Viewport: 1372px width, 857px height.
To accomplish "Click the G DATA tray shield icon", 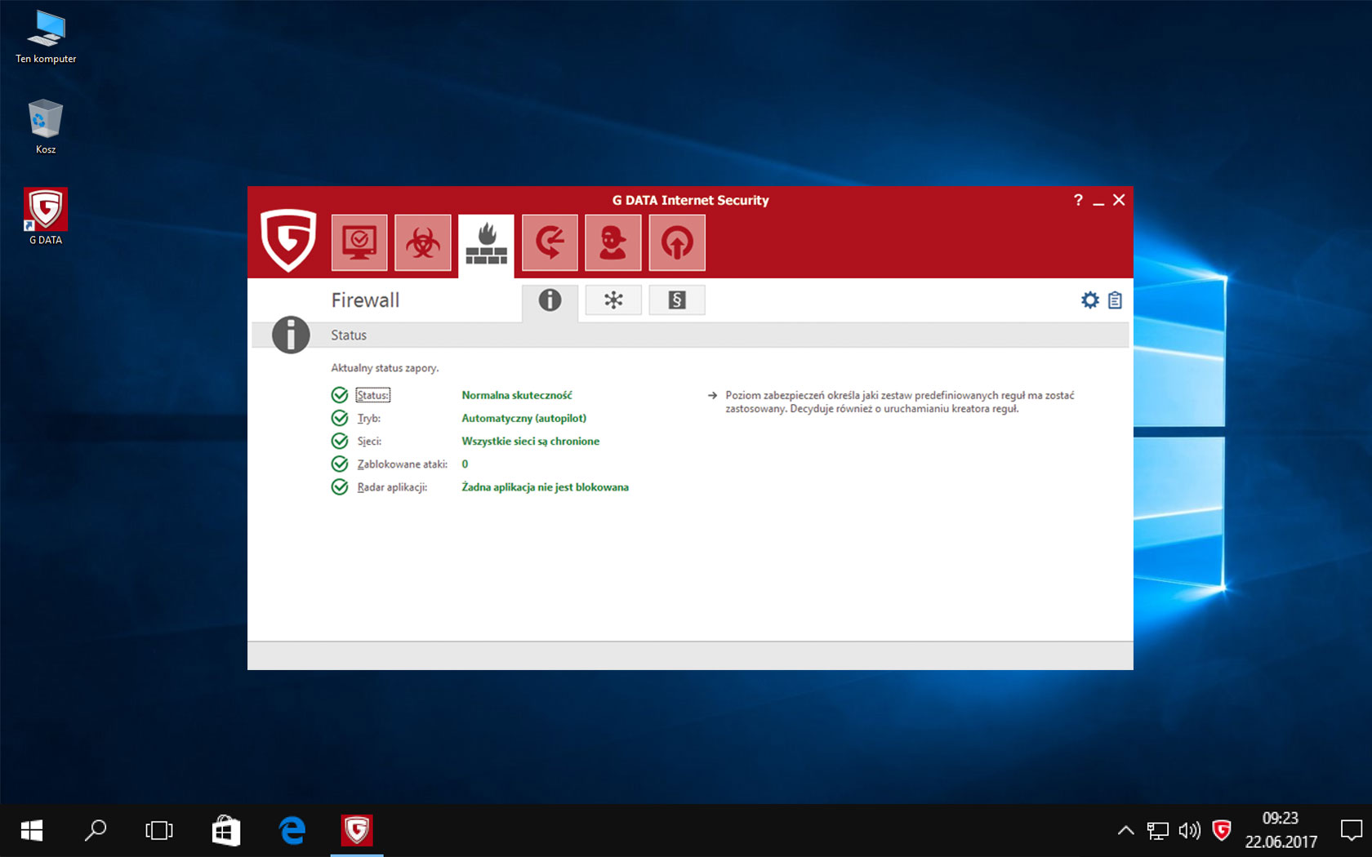I will tap(1222, 830).
